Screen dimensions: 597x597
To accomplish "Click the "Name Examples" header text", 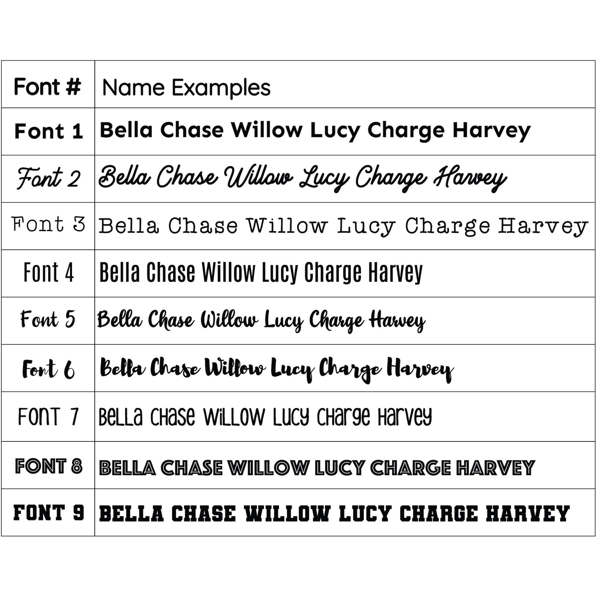I will 187,88.
